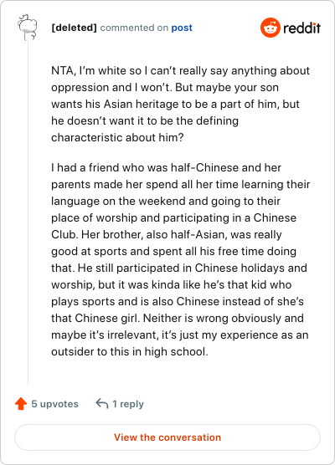The height and width of the screenshot is (465, 335).
Task: Click the Reddit Snoo logo circle
Action: click(x=271, y=28)
